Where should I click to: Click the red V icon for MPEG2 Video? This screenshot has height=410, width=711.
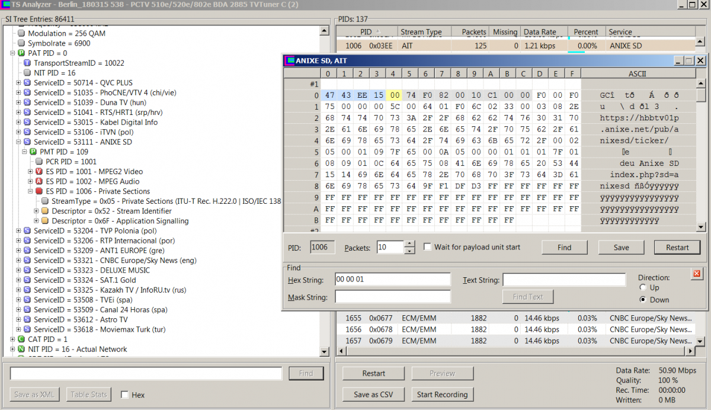coord(39,172)
